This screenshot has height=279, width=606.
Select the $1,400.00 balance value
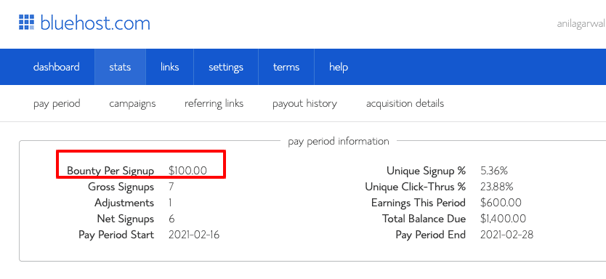point(503,219)
